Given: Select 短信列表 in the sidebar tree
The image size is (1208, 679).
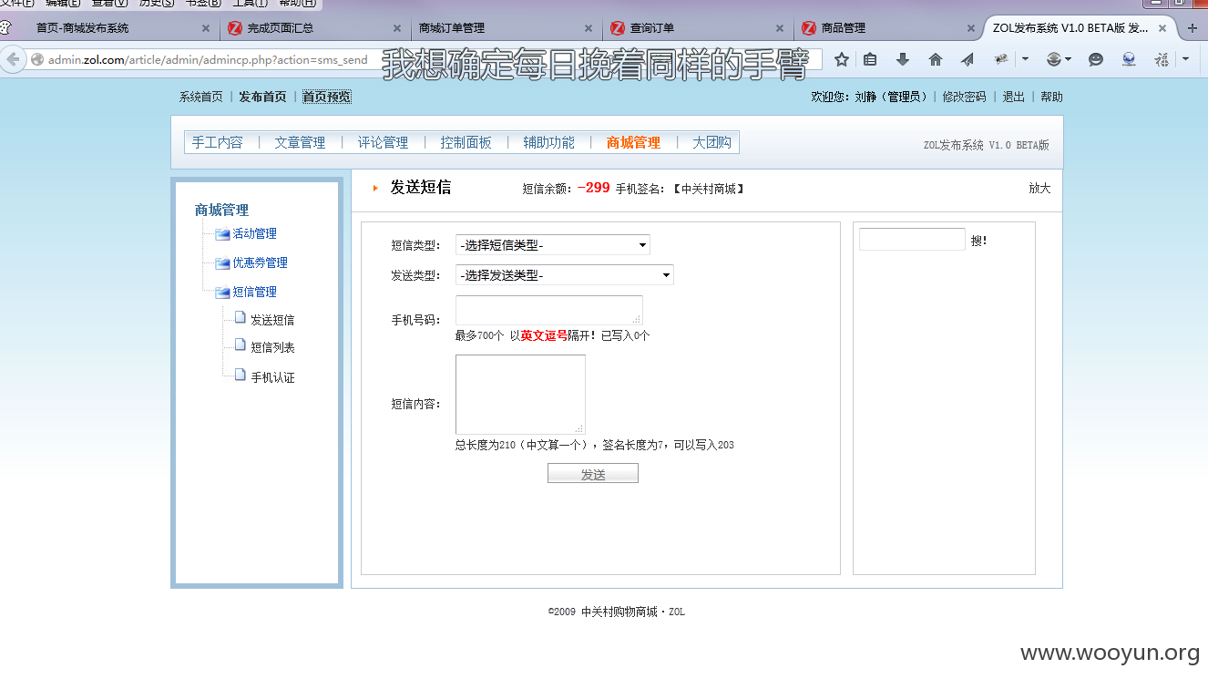Looking at the screenshot, I should click(x=272, y=347).
